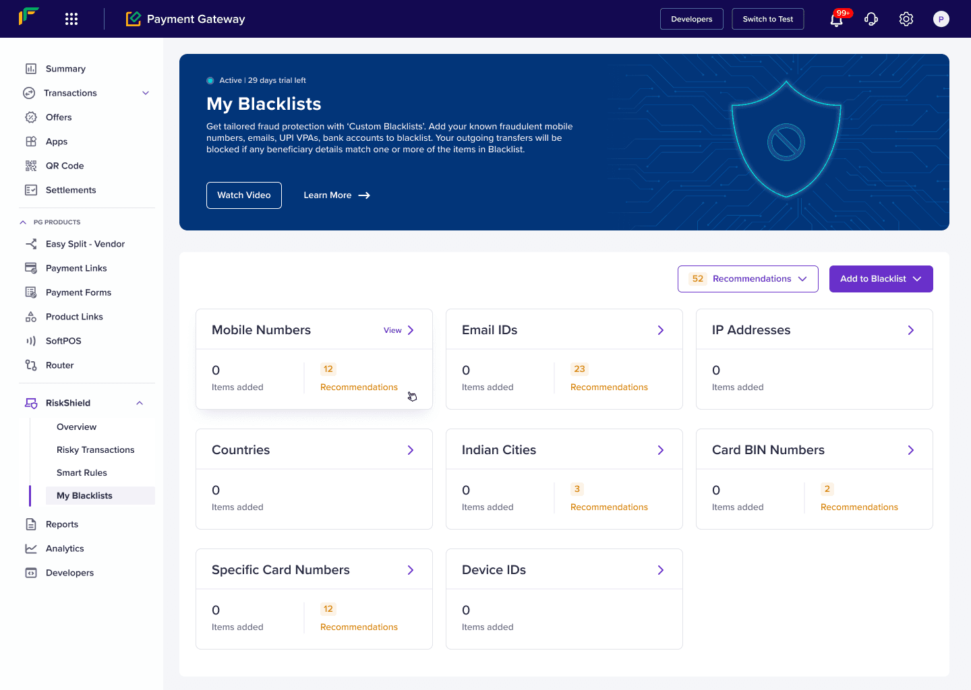971x690 pixels.
Task: Click the Settlements label in sidebar
Action: coord(71,190)
